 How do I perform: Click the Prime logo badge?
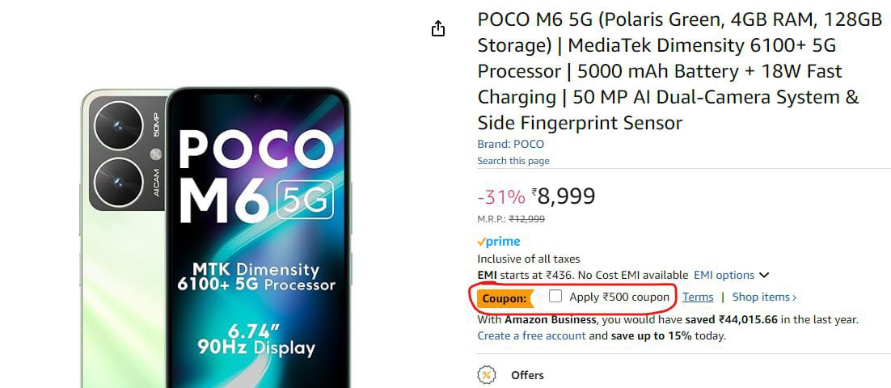(499, 242)
